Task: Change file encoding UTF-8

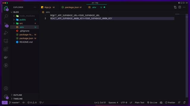Action: tap(124, 102)
